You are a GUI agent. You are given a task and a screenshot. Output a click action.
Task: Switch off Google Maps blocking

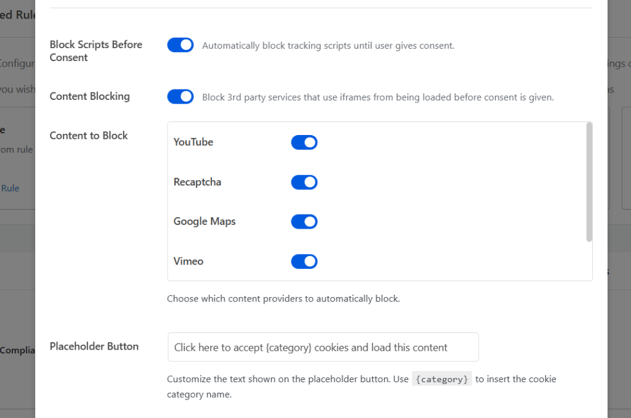304,221
